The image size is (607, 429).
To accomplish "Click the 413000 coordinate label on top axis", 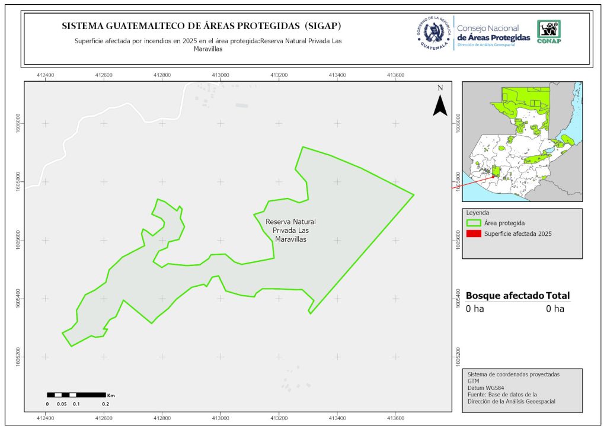I will [221, 75].
